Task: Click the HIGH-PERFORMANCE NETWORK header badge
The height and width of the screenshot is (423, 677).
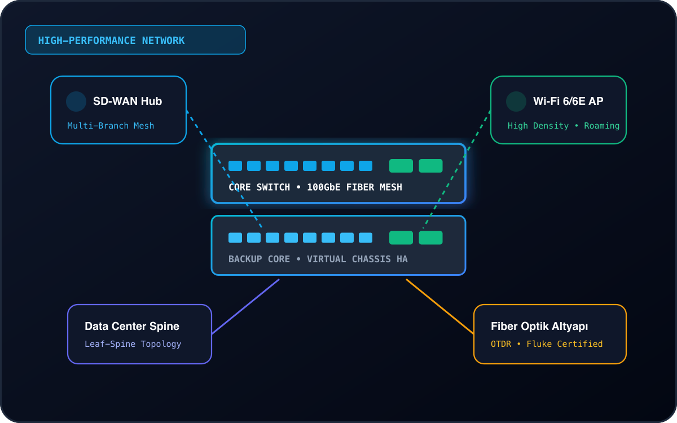Action: pos(135,40)
